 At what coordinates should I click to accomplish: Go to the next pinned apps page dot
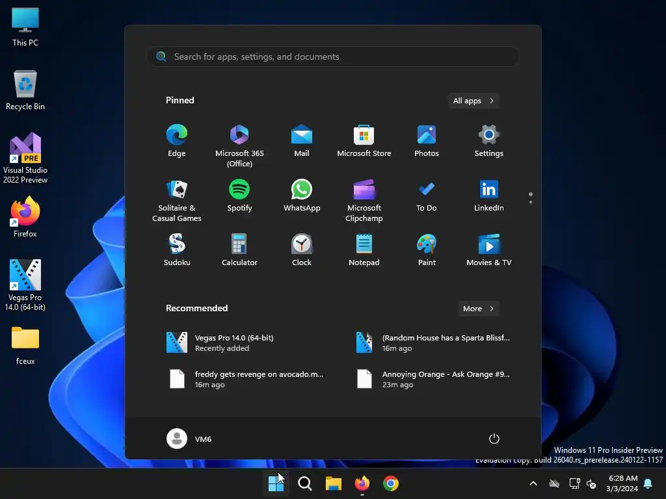531,202
